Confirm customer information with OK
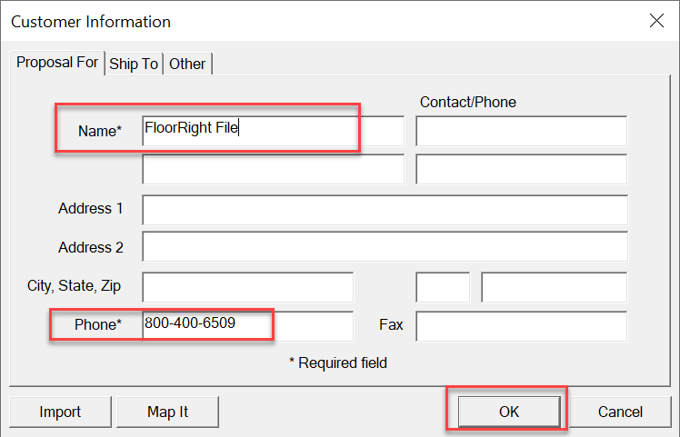The height and width of the screenshot is (437, 680). click(x=509, y=412)
